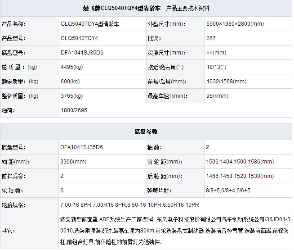Click the 后轮距(mm) label

165,176
